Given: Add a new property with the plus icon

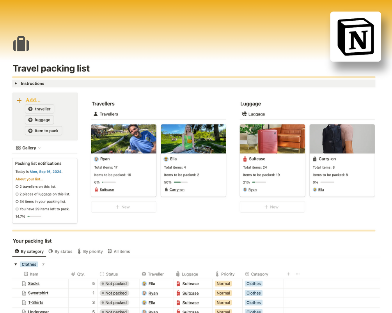Looking at the screenshot, I should point(289,274).
